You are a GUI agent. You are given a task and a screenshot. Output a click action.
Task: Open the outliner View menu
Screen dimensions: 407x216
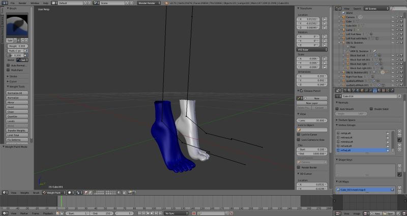pos(347,9)
